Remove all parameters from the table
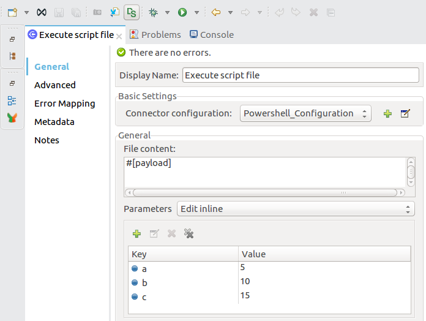Image resolution: width=426 pixels, height=321 pixels. (x=189, y=233)
